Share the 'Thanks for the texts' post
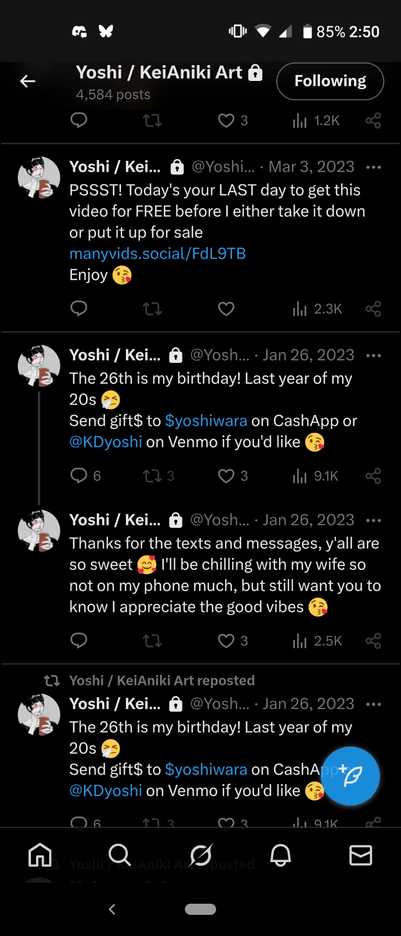The height and width of the screenshot is (936, 401). point(373,641)
